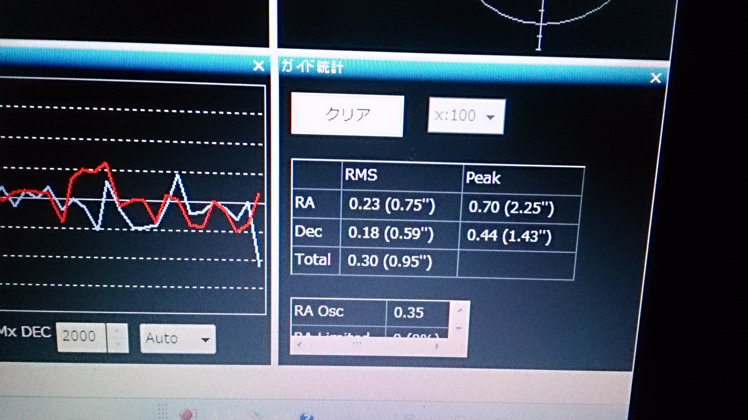Select the Total RMS 0.30 cell
Screen dimensions: 748x420
pyautogui.click(x=390, y=261)
